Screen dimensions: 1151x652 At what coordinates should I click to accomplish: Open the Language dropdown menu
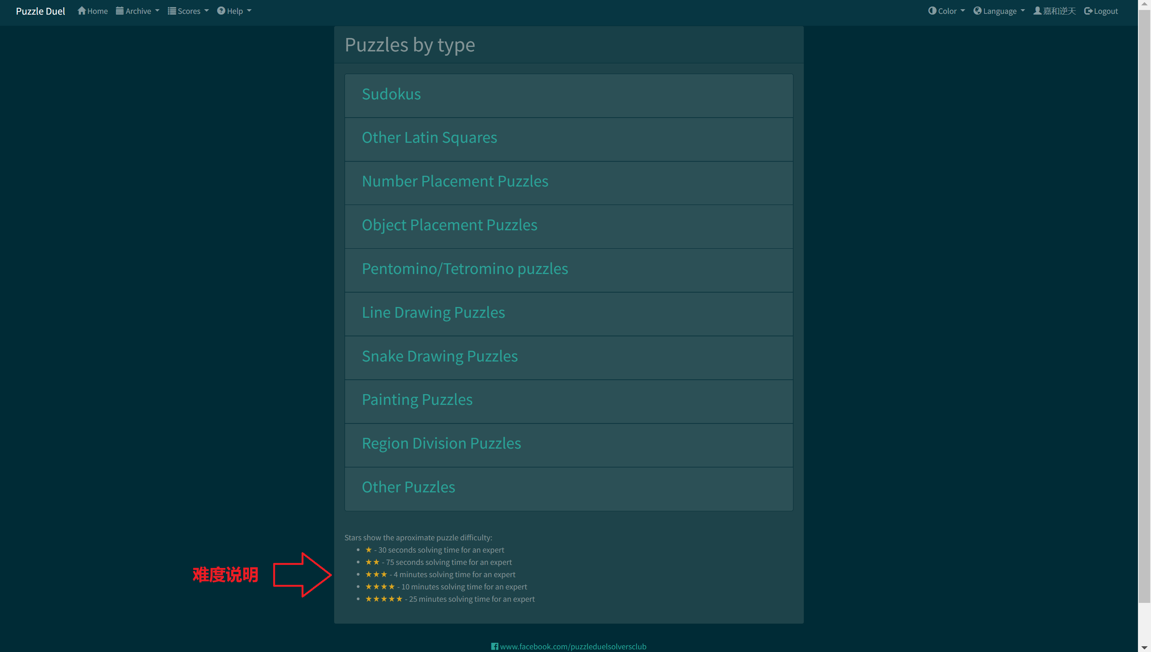pyautogui.click(x=999, y=11)
